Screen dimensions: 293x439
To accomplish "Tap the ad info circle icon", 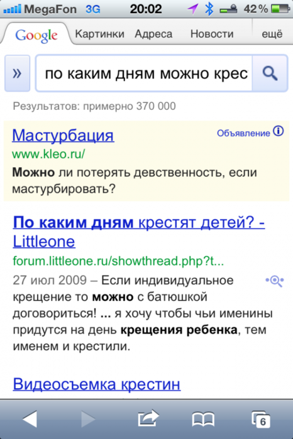I will pos(279,131).
